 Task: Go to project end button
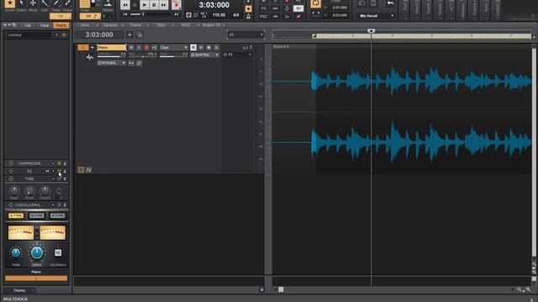(x=177, y=14)
